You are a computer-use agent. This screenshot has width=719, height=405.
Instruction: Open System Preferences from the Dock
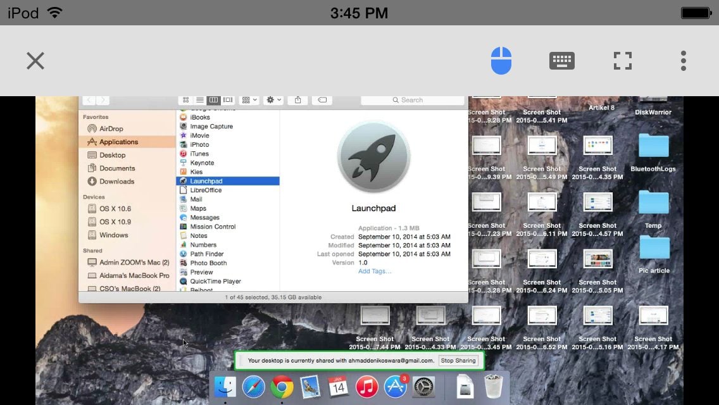(x=423, y=387)
